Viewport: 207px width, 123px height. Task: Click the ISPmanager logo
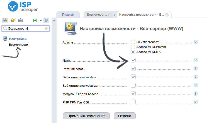click(x=23, y=6)
